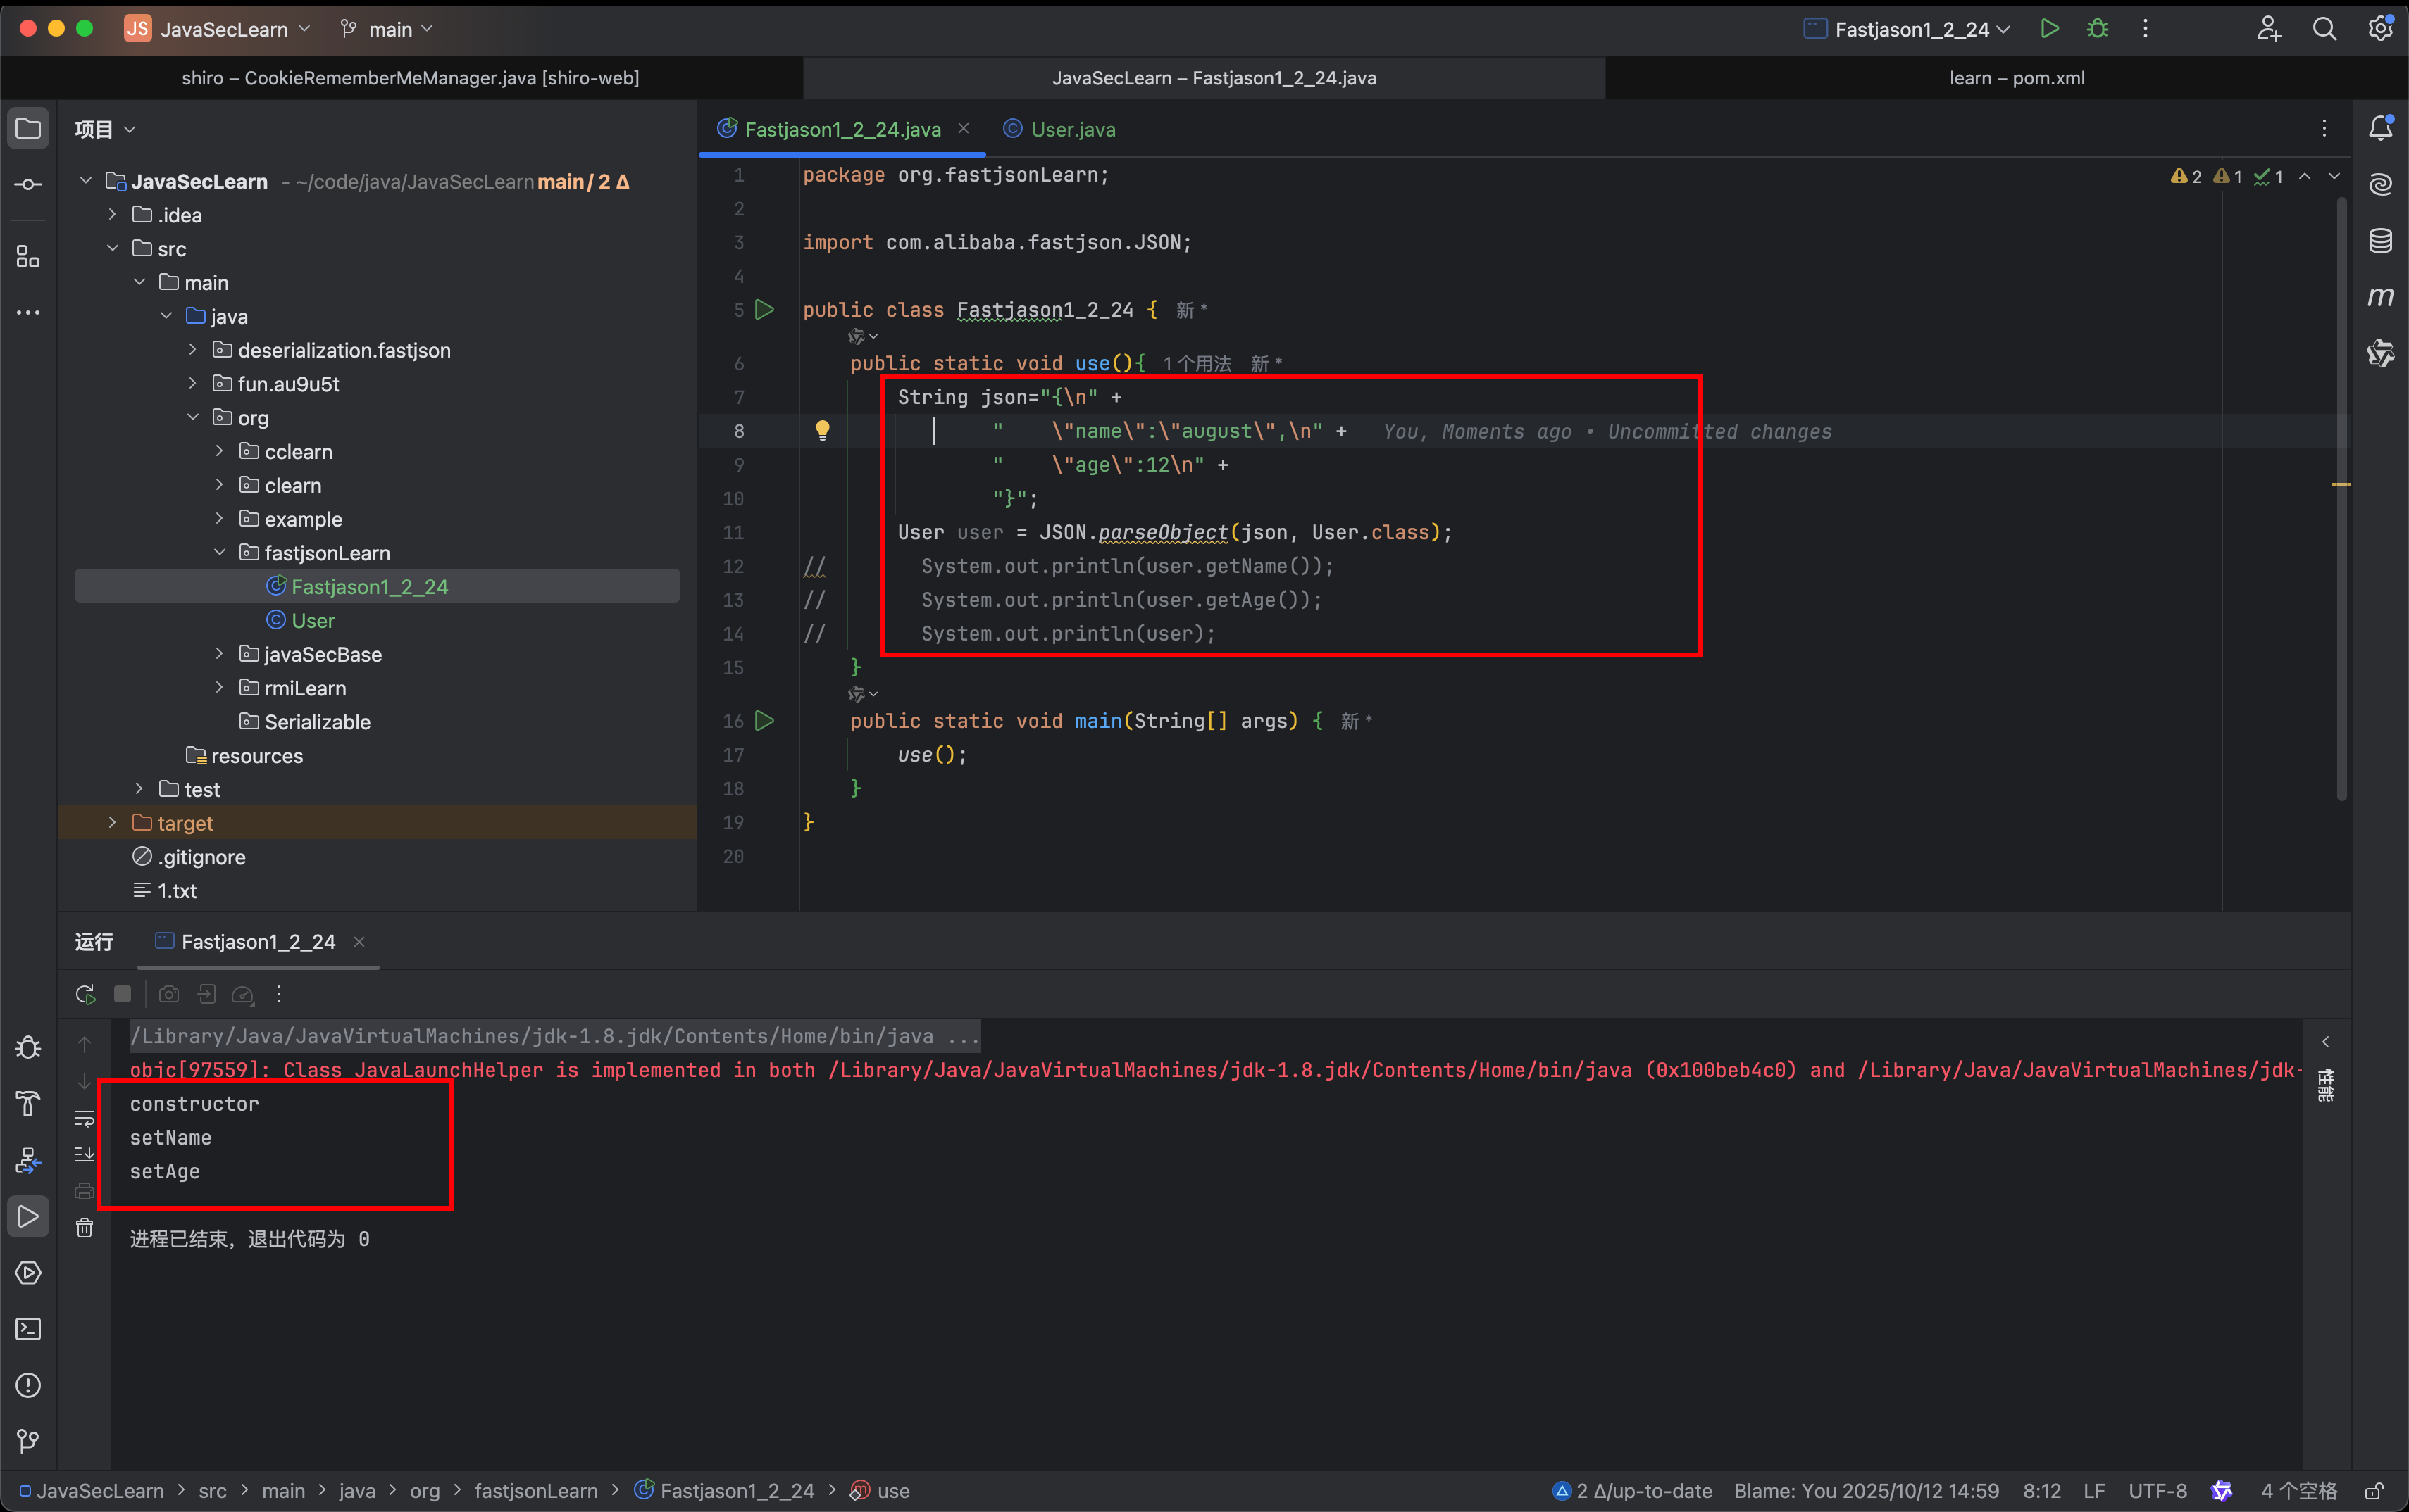Click the lightbulb quick-fix icon on line 8
Screen dimensions: 2409x1512
tap(822, 431)
